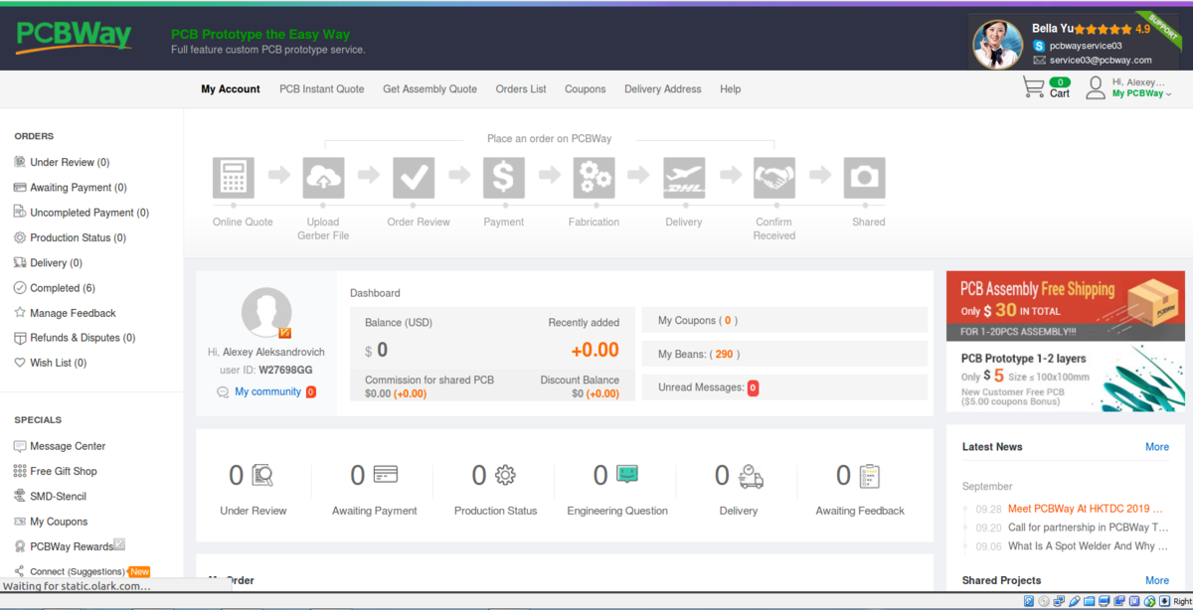1193x610 pixels.
Task: Click the My community chat bubble icon
Action: [223, 392]
